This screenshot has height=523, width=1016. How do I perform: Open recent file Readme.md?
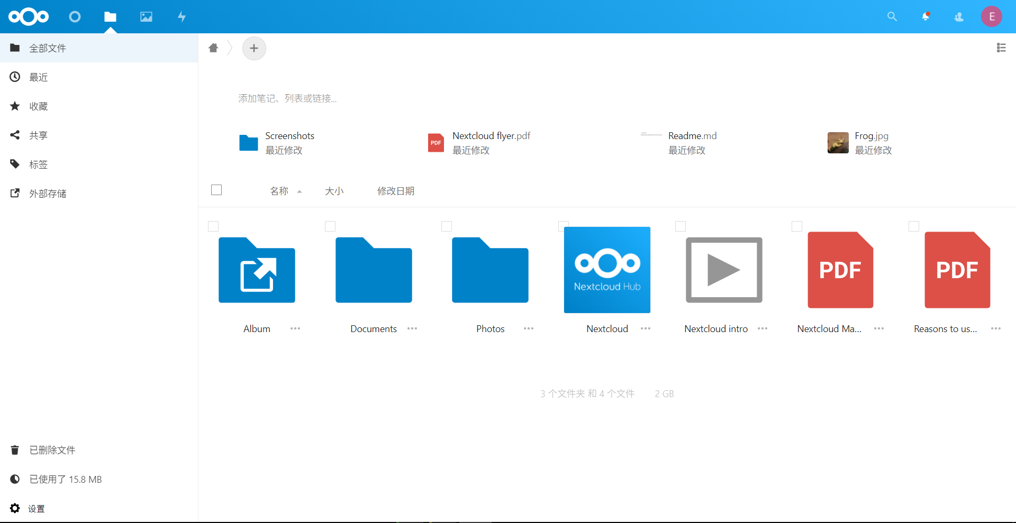[x=679, y=143]
